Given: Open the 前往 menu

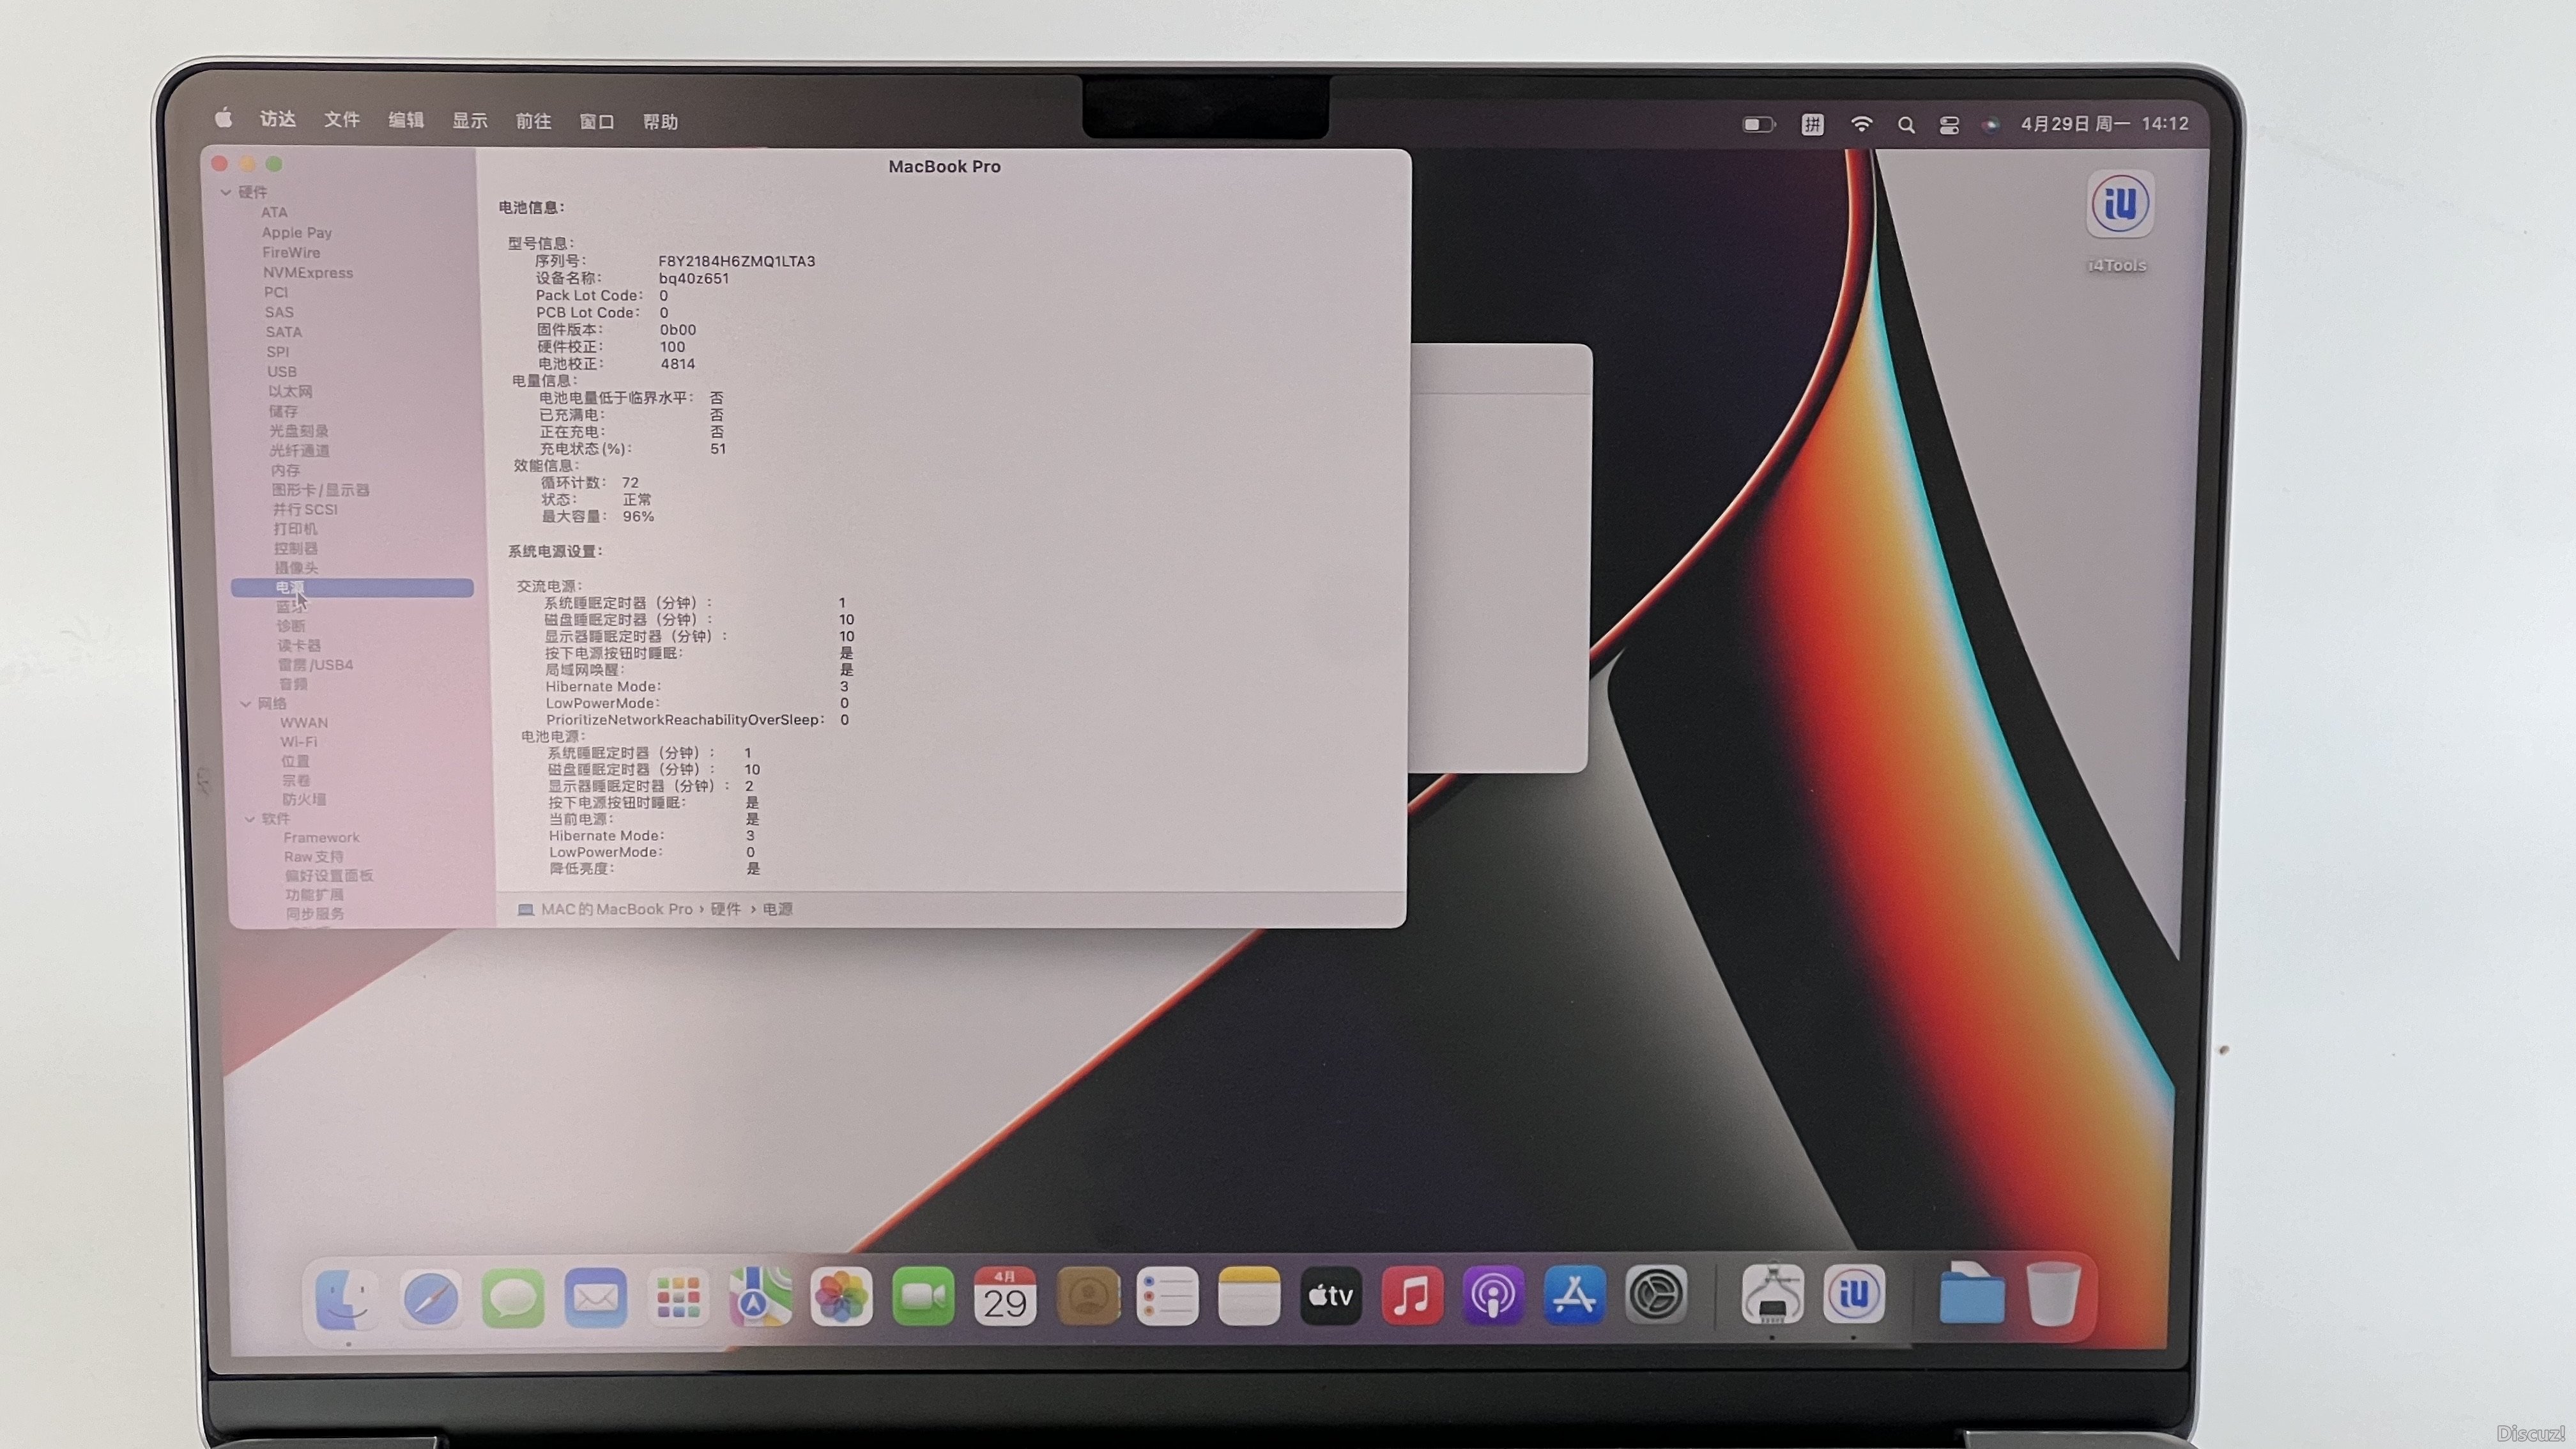Looking at the screenshot, I should click(533, 121).
